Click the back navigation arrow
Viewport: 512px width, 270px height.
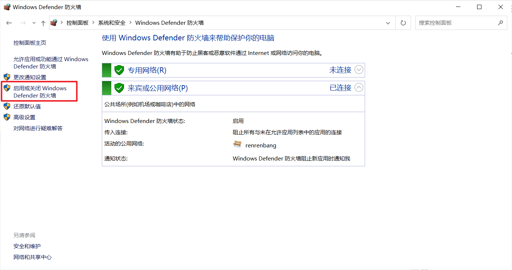pyautogui.click(x=9, y=23)
